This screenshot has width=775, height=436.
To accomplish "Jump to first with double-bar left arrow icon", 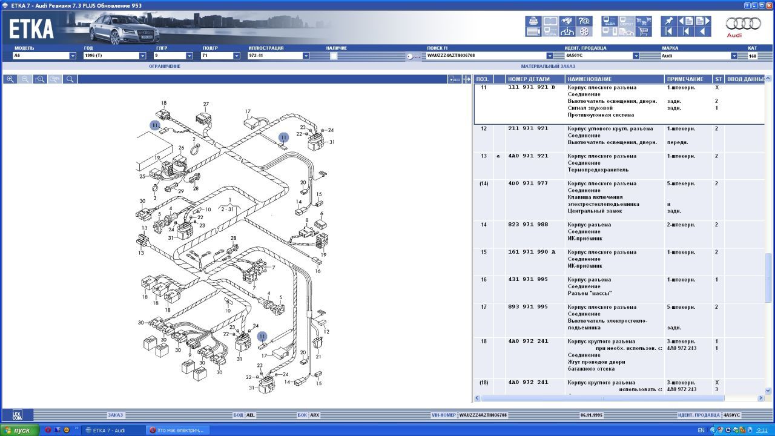I will [x=668, y=31].
